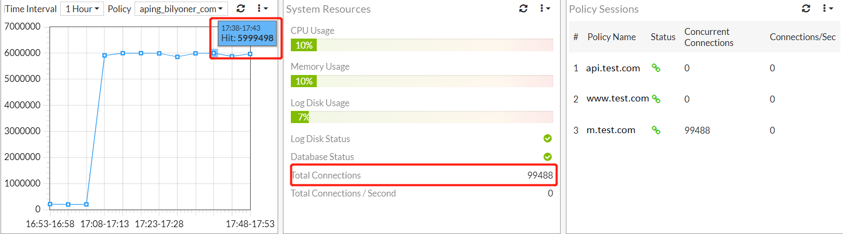843x234 pixels.
Task: Click the api.test.com status link icon
Action: (x=656, y=68)
